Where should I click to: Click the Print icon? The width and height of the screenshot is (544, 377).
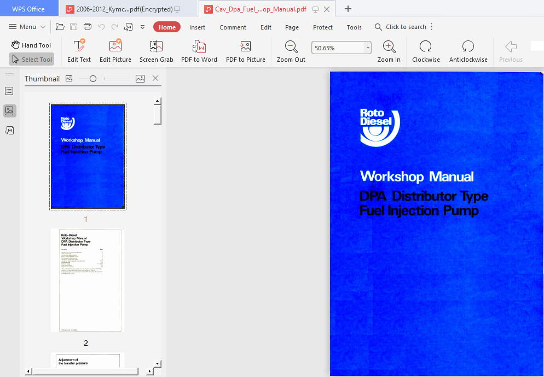[88, 27]
